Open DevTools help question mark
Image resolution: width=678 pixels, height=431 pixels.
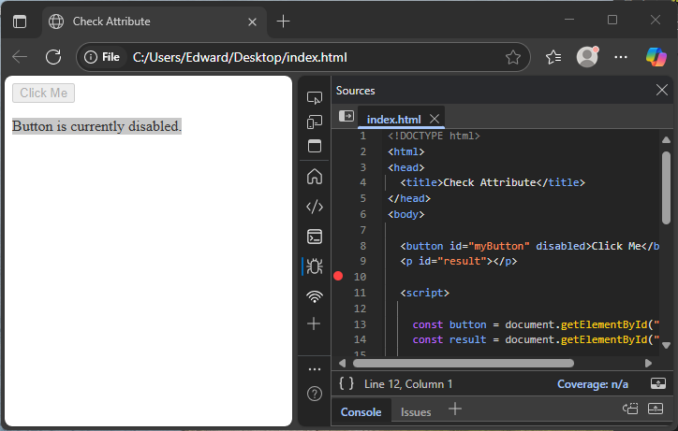pyautogui.click(x=315, y=394)
